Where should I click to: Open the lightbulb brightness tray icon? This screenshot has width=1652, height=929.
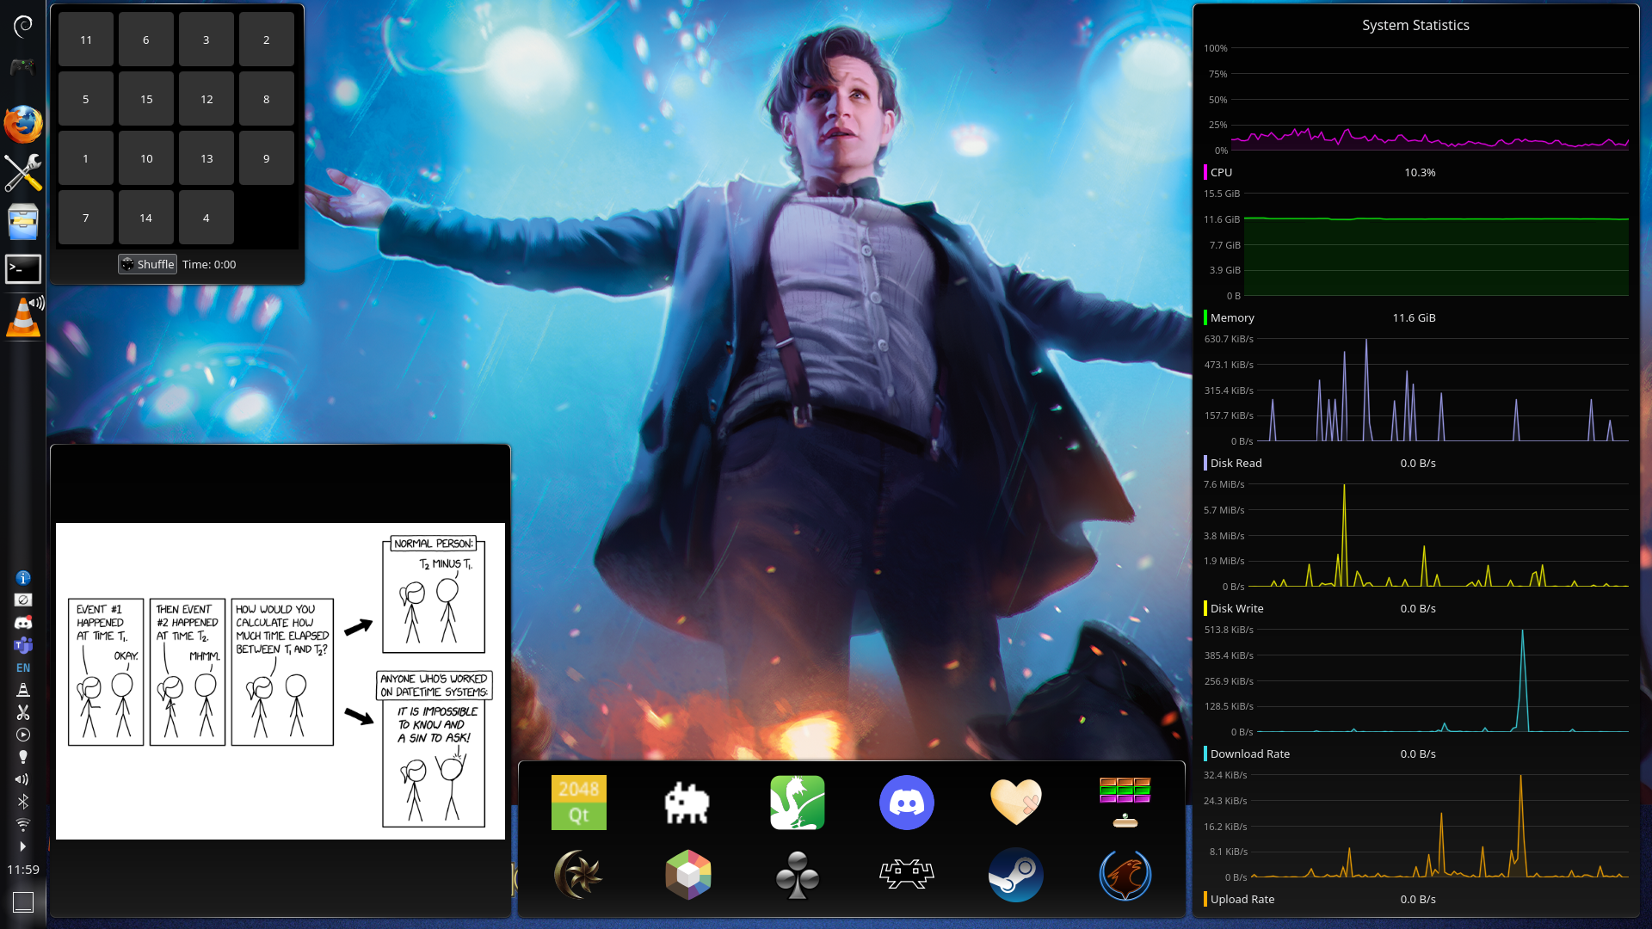pos(23,757)
